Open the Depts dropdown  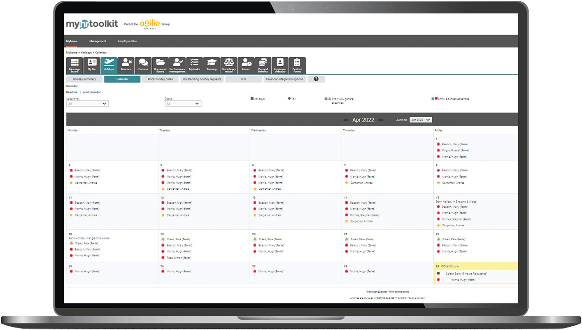183,103
